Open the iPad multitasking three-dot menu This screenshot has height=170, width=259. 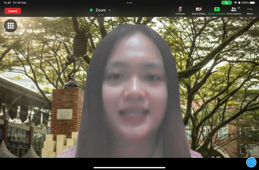click(129, 3)
